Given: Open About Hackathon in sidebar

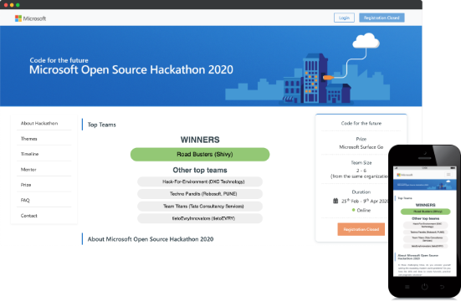Looking at the screenshot, I should tap(39, 123).
